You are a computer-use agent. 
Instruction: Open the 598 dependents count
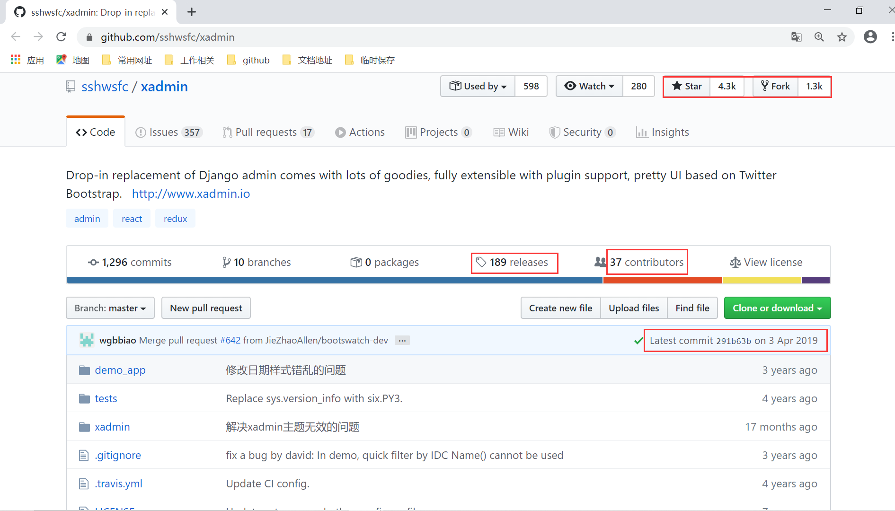[x=531, y=86]
